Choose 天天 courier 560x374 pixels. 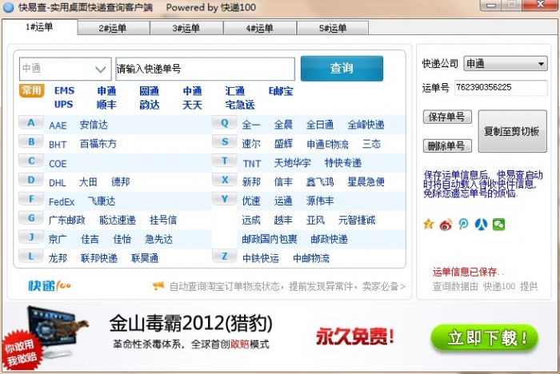pyautogui.click(x=192, y=105)
